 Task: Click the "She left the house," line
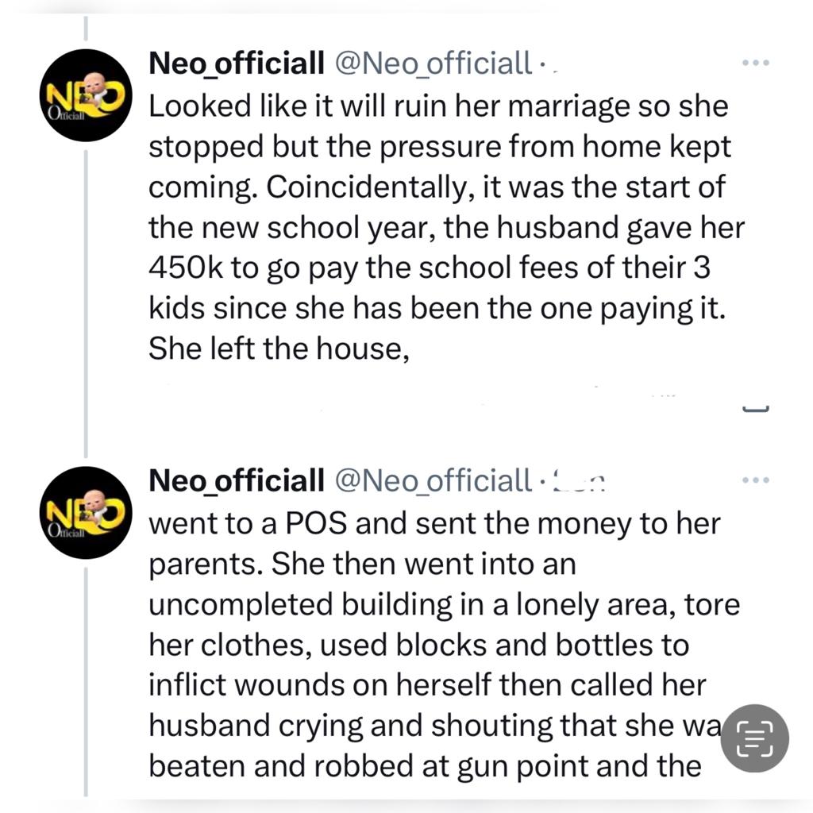[x=279, y=349]
